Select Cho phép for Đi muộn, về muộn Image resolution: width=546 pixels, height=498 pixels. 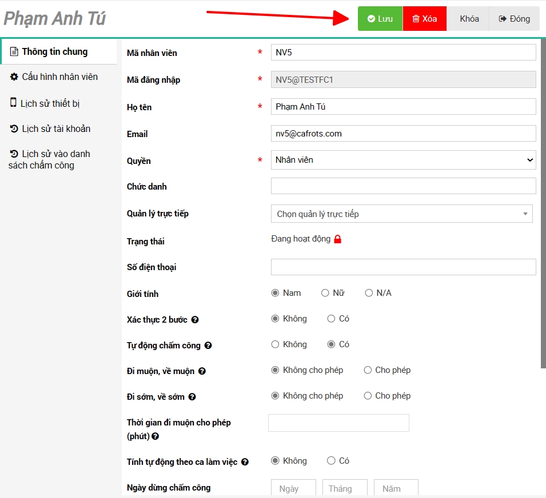coord(368,370)
